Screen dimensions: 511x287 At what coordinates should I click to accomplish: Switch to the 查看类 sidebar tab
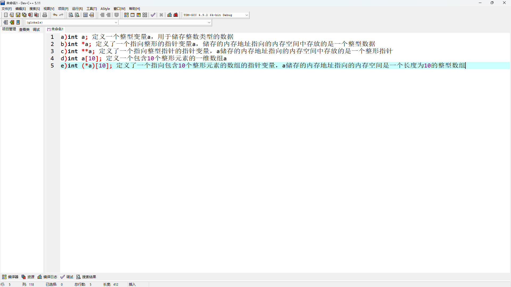[x=24, y=29]
